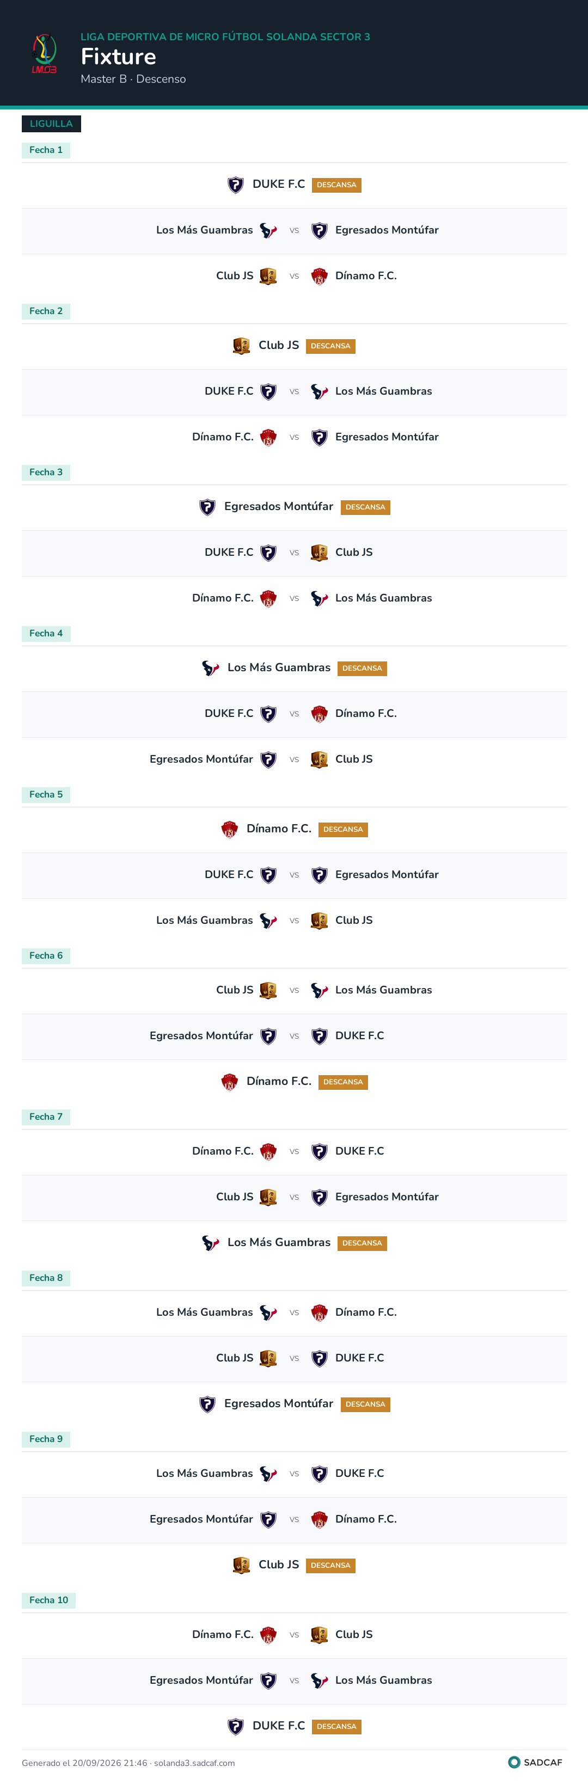Click the SADCAF logo icon in footer
Viewport: 588px width, 1791px height.
pyautogui.click(x=514, y=1762)
